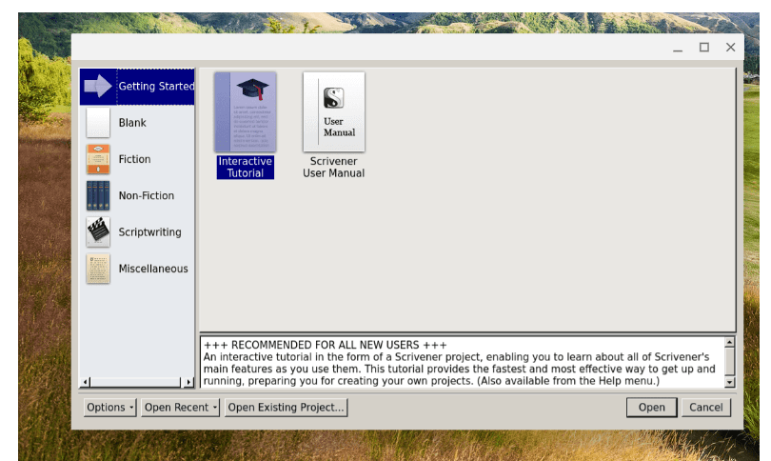771x461 pixels.
Task: Select the Scrivener User Manual thumbnail
Action: 334,112
